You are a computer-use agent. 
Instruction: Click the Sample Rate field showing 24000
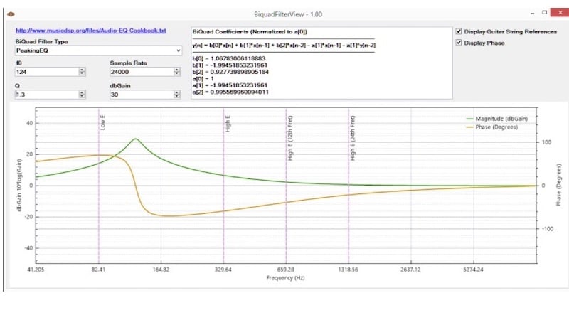142,72
